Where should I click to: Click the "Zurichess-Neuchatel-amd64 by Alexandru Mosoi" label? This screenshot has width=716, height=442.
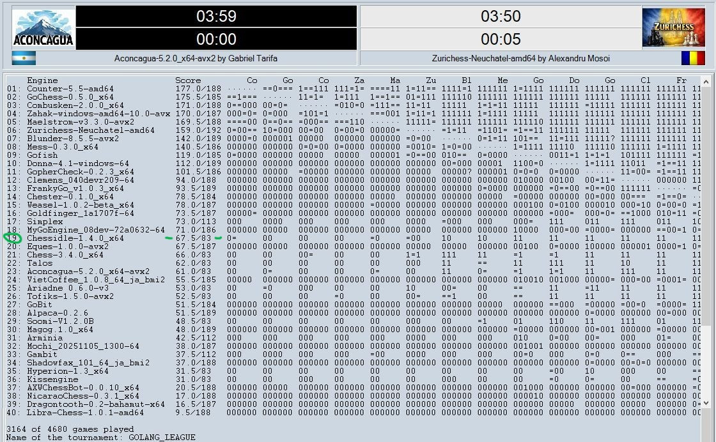520,58
